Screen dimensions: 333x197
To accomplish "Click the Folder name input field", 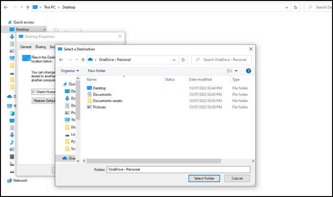I will coord(178,169).
